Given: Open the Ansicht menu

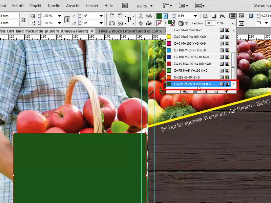Looking at the screenshot, I should (x=73, y=6).
